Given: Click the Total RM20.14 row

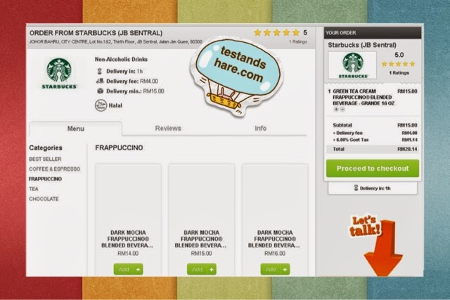Looking at the screenshot, I should (x=373, y=149).
